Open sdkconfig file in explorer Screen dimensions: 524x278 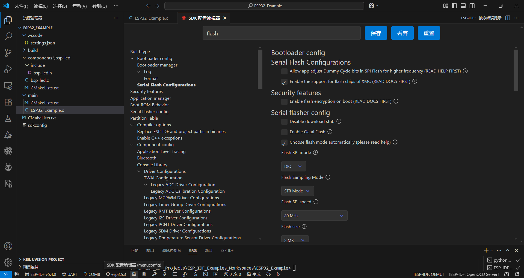pos(37,125)
